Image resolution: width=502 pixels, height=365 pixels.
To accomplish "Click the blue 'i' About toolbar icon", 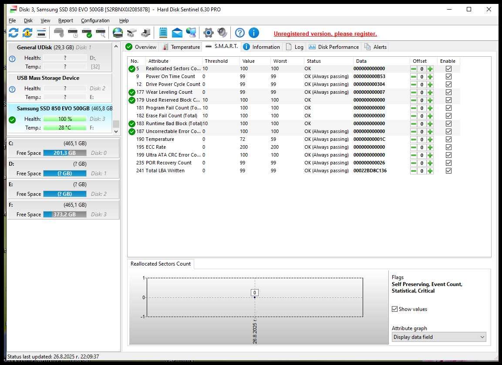I will (254, 33).
